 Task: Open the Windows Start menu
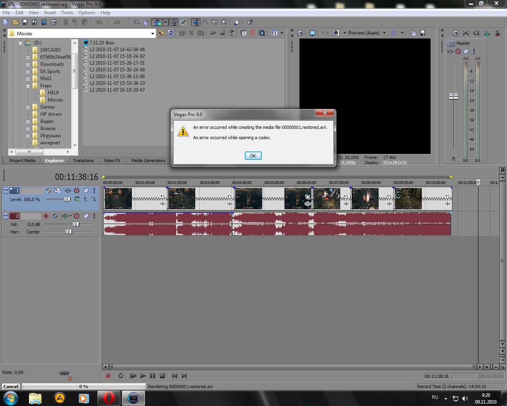click(x=11, y=398)
